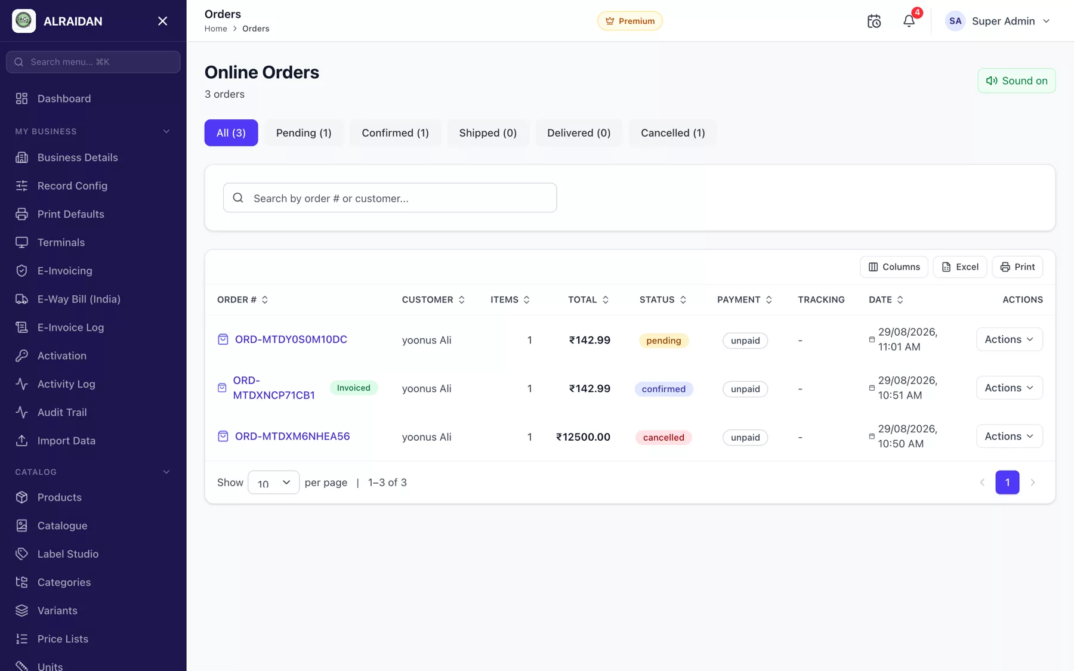
Task: Open the Super Admin user dropdown
Action: coord(998,21)
